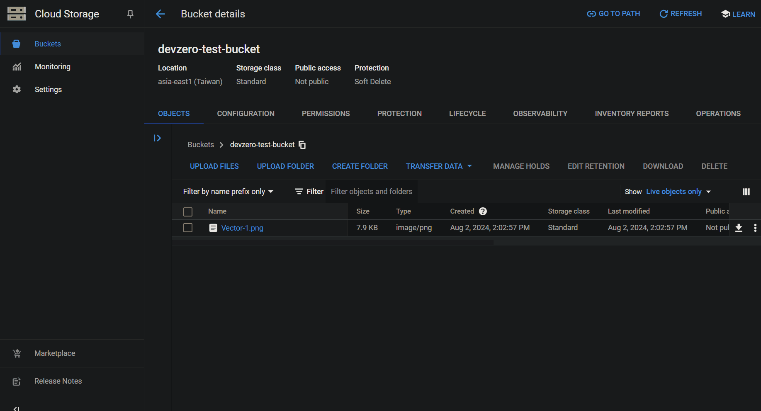Switch to the Permissions tab

point(326,114)
